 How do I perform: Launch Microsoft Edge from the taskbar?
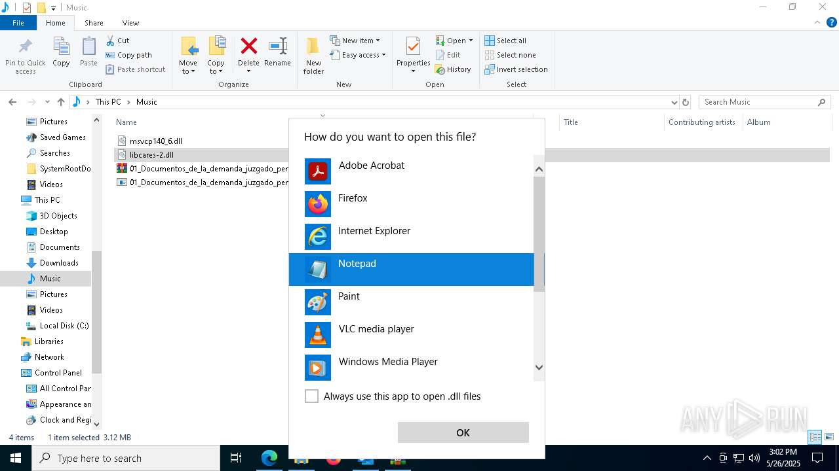coord(269,458)
